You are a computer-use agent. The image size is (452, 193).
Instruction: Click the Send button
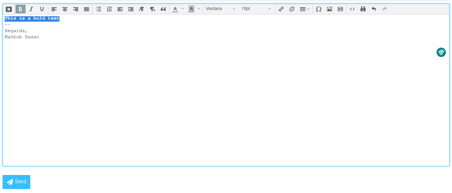16,182
